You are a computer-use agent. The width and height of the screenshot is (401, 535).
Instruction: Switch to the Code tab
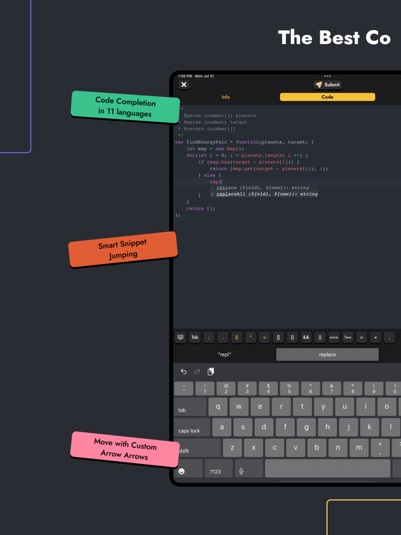click(x=327, y=97)
